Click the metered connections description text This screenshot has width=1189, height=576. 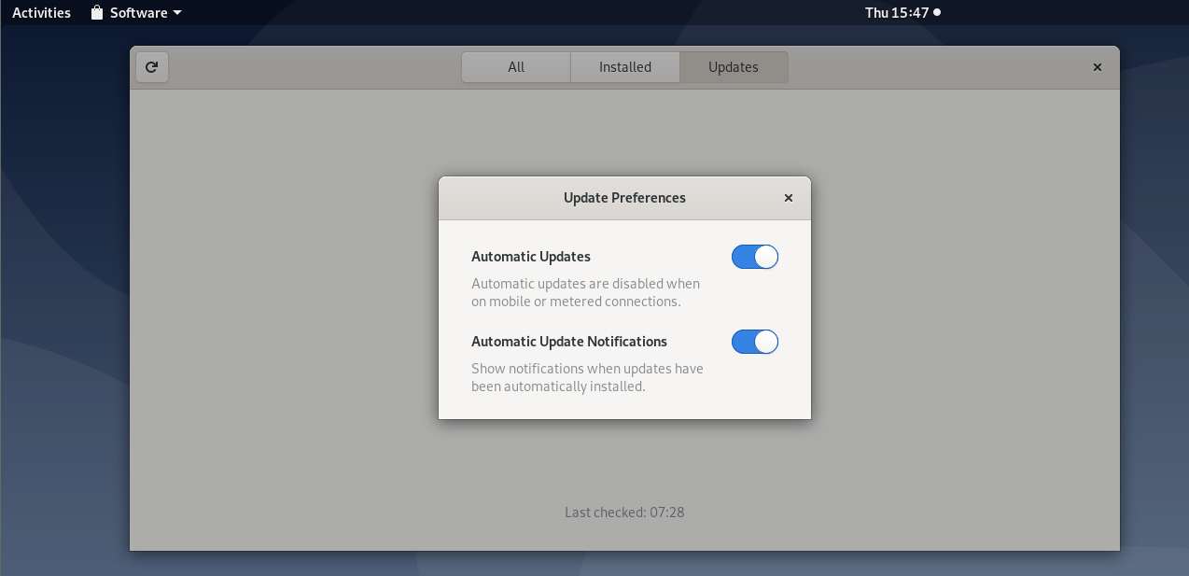click(x=585, y=292)
